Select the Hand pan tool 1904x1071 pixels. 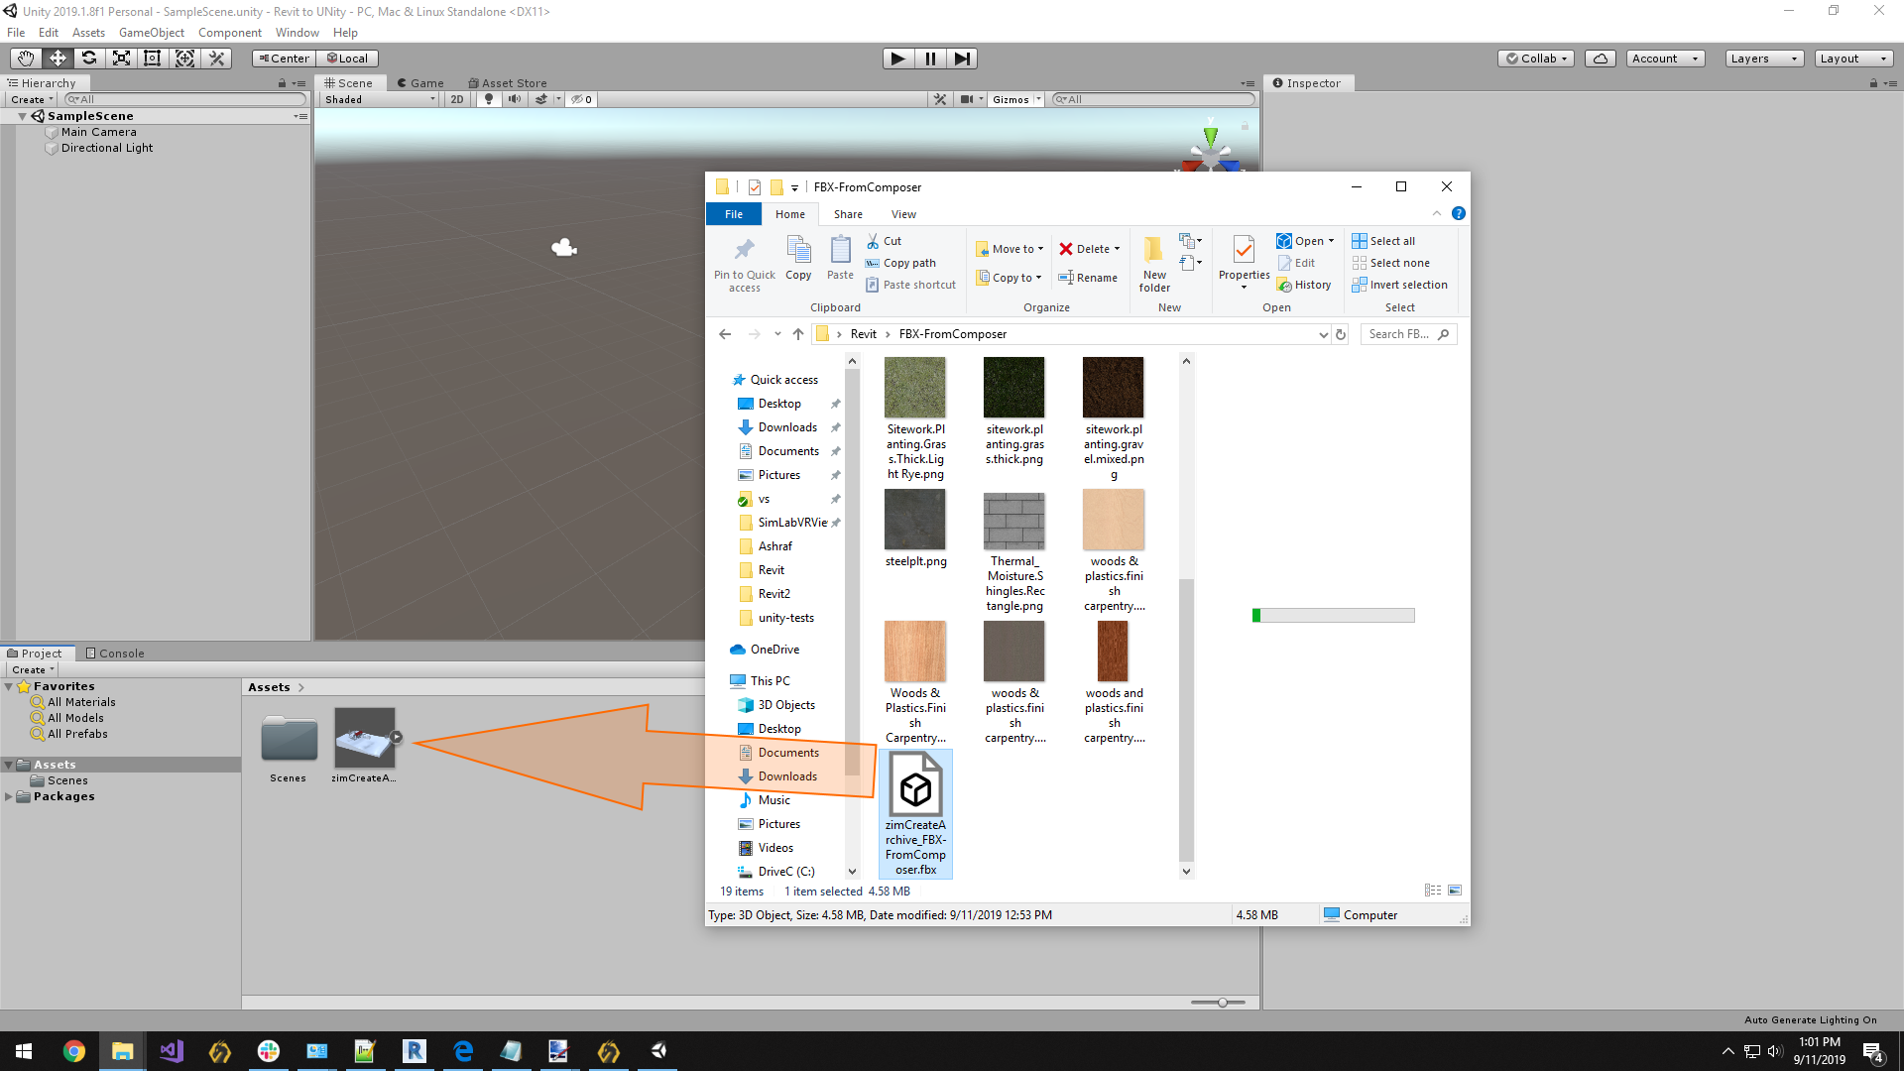pos(25,58)
